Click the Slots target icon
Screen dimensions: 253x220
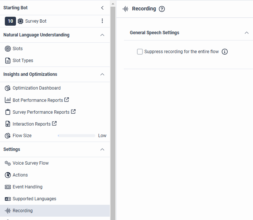(x=7, y=49)
